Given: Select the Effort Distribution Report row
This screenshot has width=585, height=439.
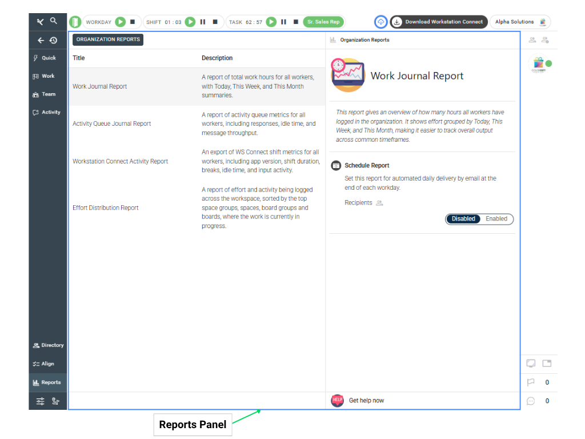Looking at the screenshot, I should pos(106,208).
